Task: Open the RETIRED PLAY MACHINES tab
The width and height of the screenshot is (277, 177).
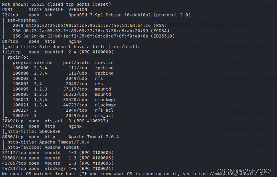Action: (224, 25)
